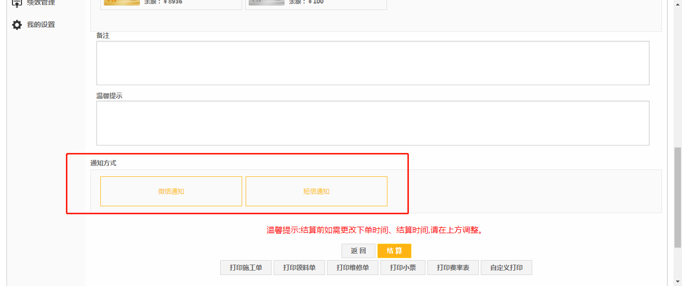The image size is (682, 286).
Task: Toggle 短信通知 notification option
Action: click(x=317, y=191)
